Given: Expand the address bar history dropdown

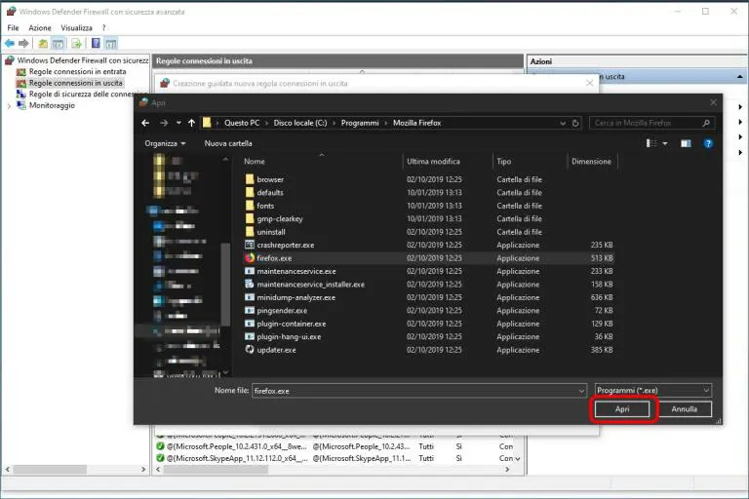Looking at the screenshot, I should coord(562,123).
